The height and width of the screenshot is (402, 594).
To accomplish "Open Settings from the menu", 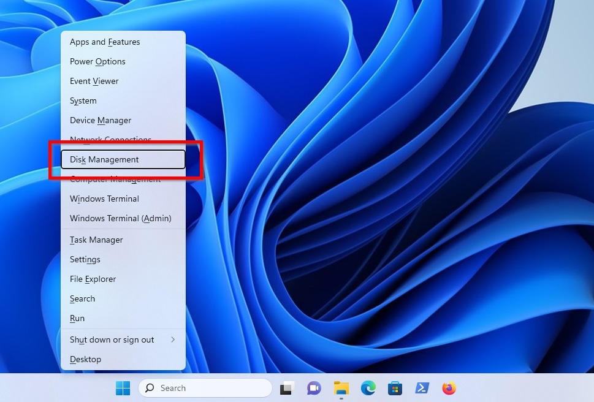I will click(85, 259).
